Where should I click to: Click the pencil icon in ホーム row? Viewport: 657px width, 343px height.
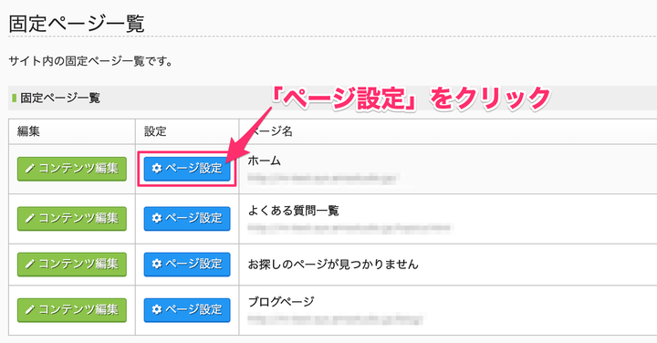30,169
